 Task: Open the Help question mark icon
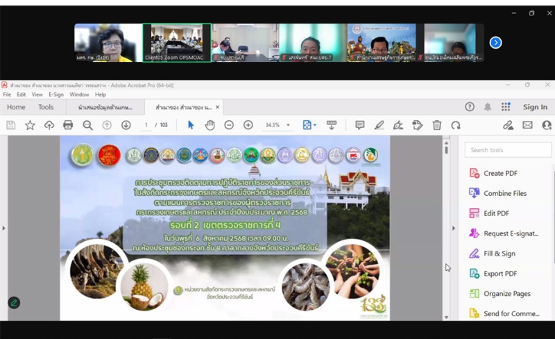470,107
